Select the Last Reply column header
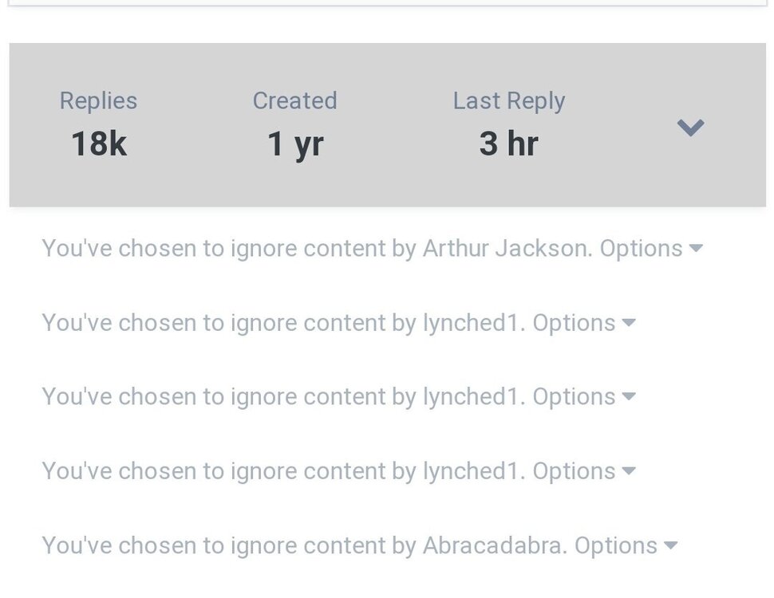 (508, 100)
